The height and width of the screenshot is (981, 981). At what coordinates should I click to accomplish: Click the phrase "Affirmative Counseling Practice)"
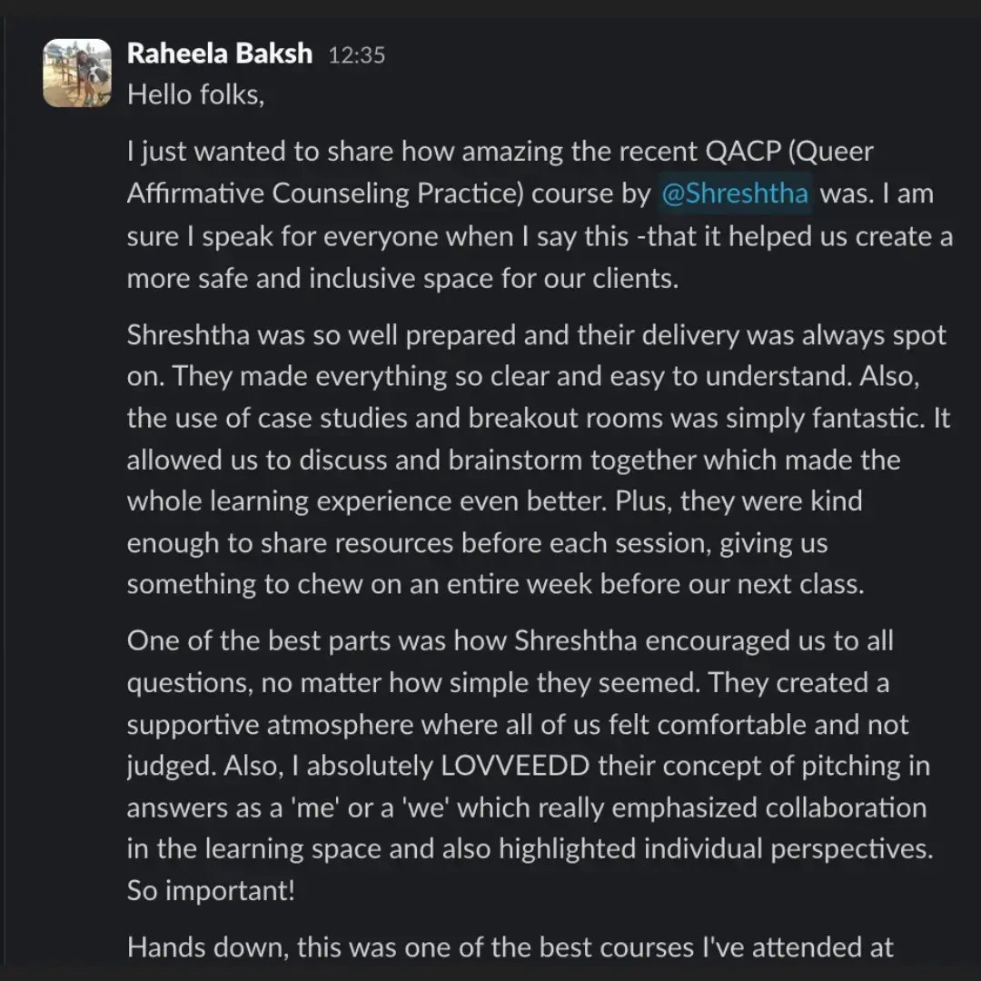(325, 193)
